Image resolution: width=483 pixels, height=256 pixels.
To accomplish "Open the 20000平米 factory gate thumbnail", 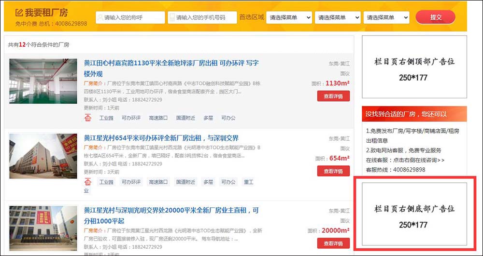I will pos(43,229).
